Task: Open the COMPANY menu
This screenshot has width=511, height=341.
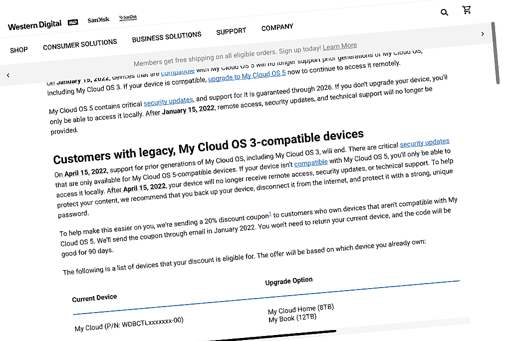Action: pos(277,27)
